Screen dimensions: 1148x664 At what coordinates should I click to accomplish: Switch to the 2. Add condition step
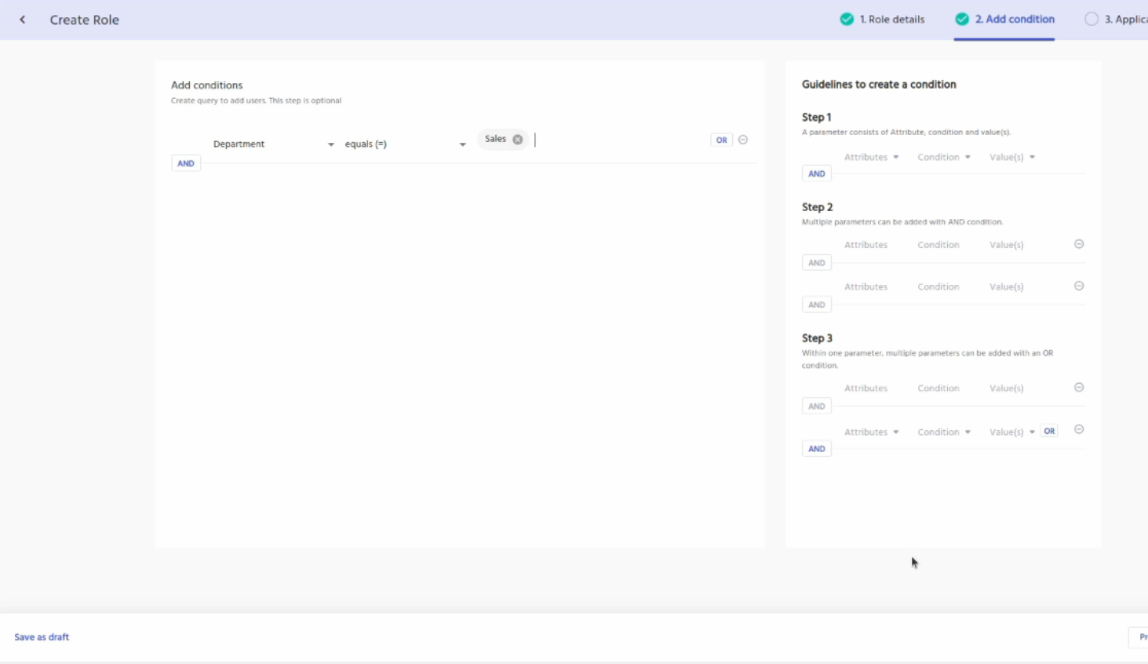click(1014, 20)
